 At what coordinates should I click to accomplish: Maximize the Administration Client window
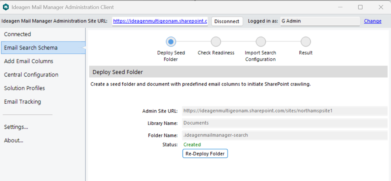click(360, 7)
